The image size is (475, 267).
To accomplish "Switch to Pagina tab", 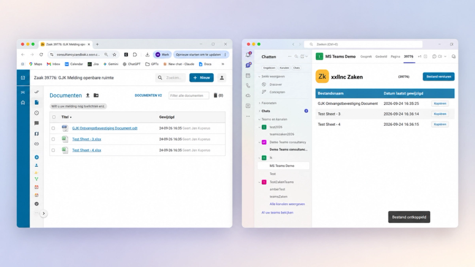I will coord(395,56).
